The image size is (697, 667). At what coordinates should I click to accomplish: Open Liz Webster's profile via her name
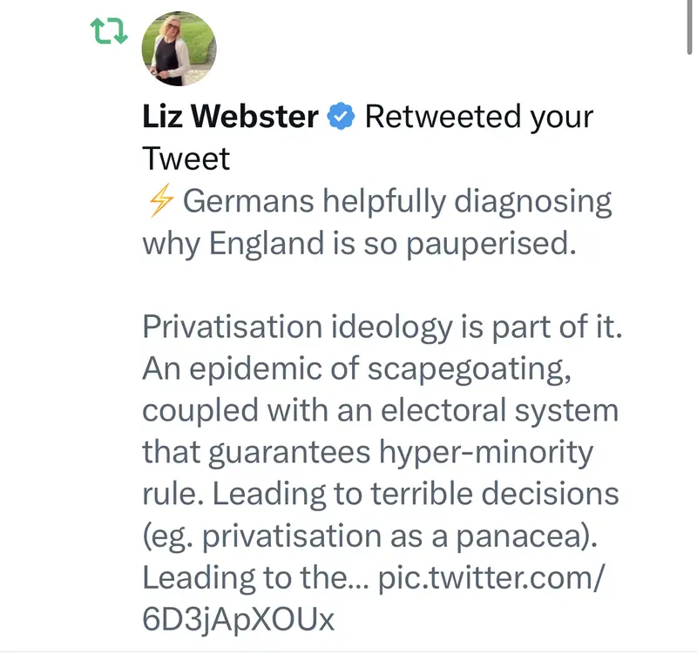tap(230, 117)
